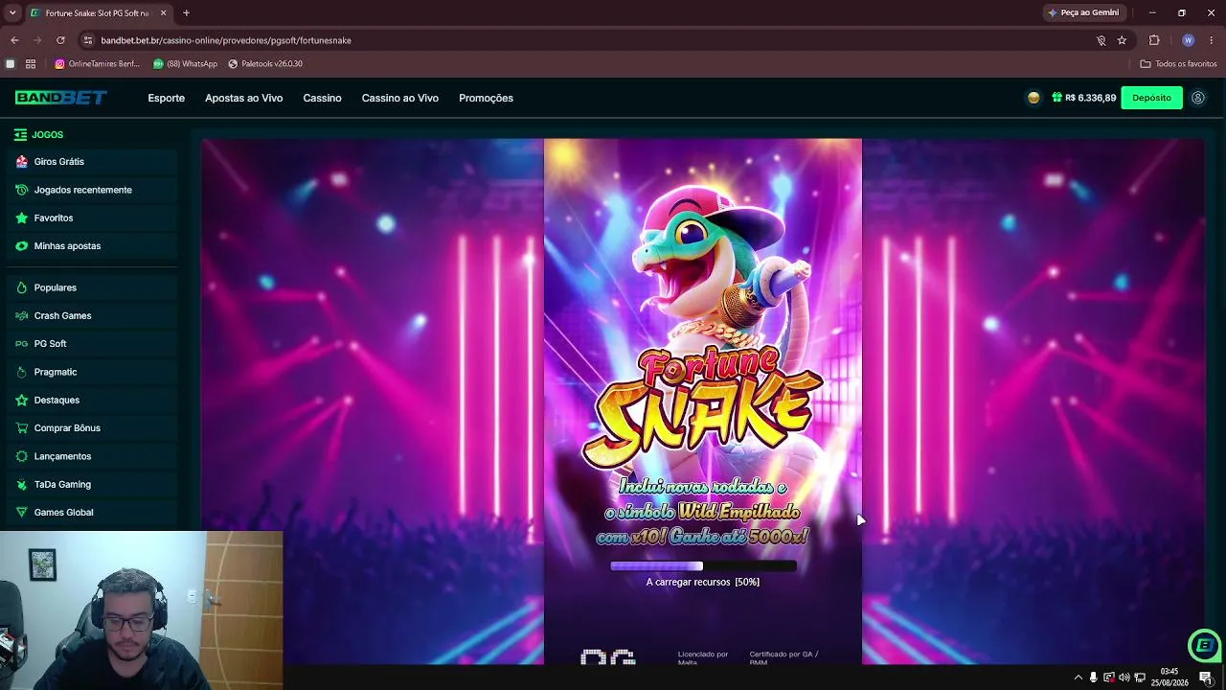The height and width of the screenshot is (690, 1226).
Task: Click the first bookmark bar square icon
Action: 11,64
